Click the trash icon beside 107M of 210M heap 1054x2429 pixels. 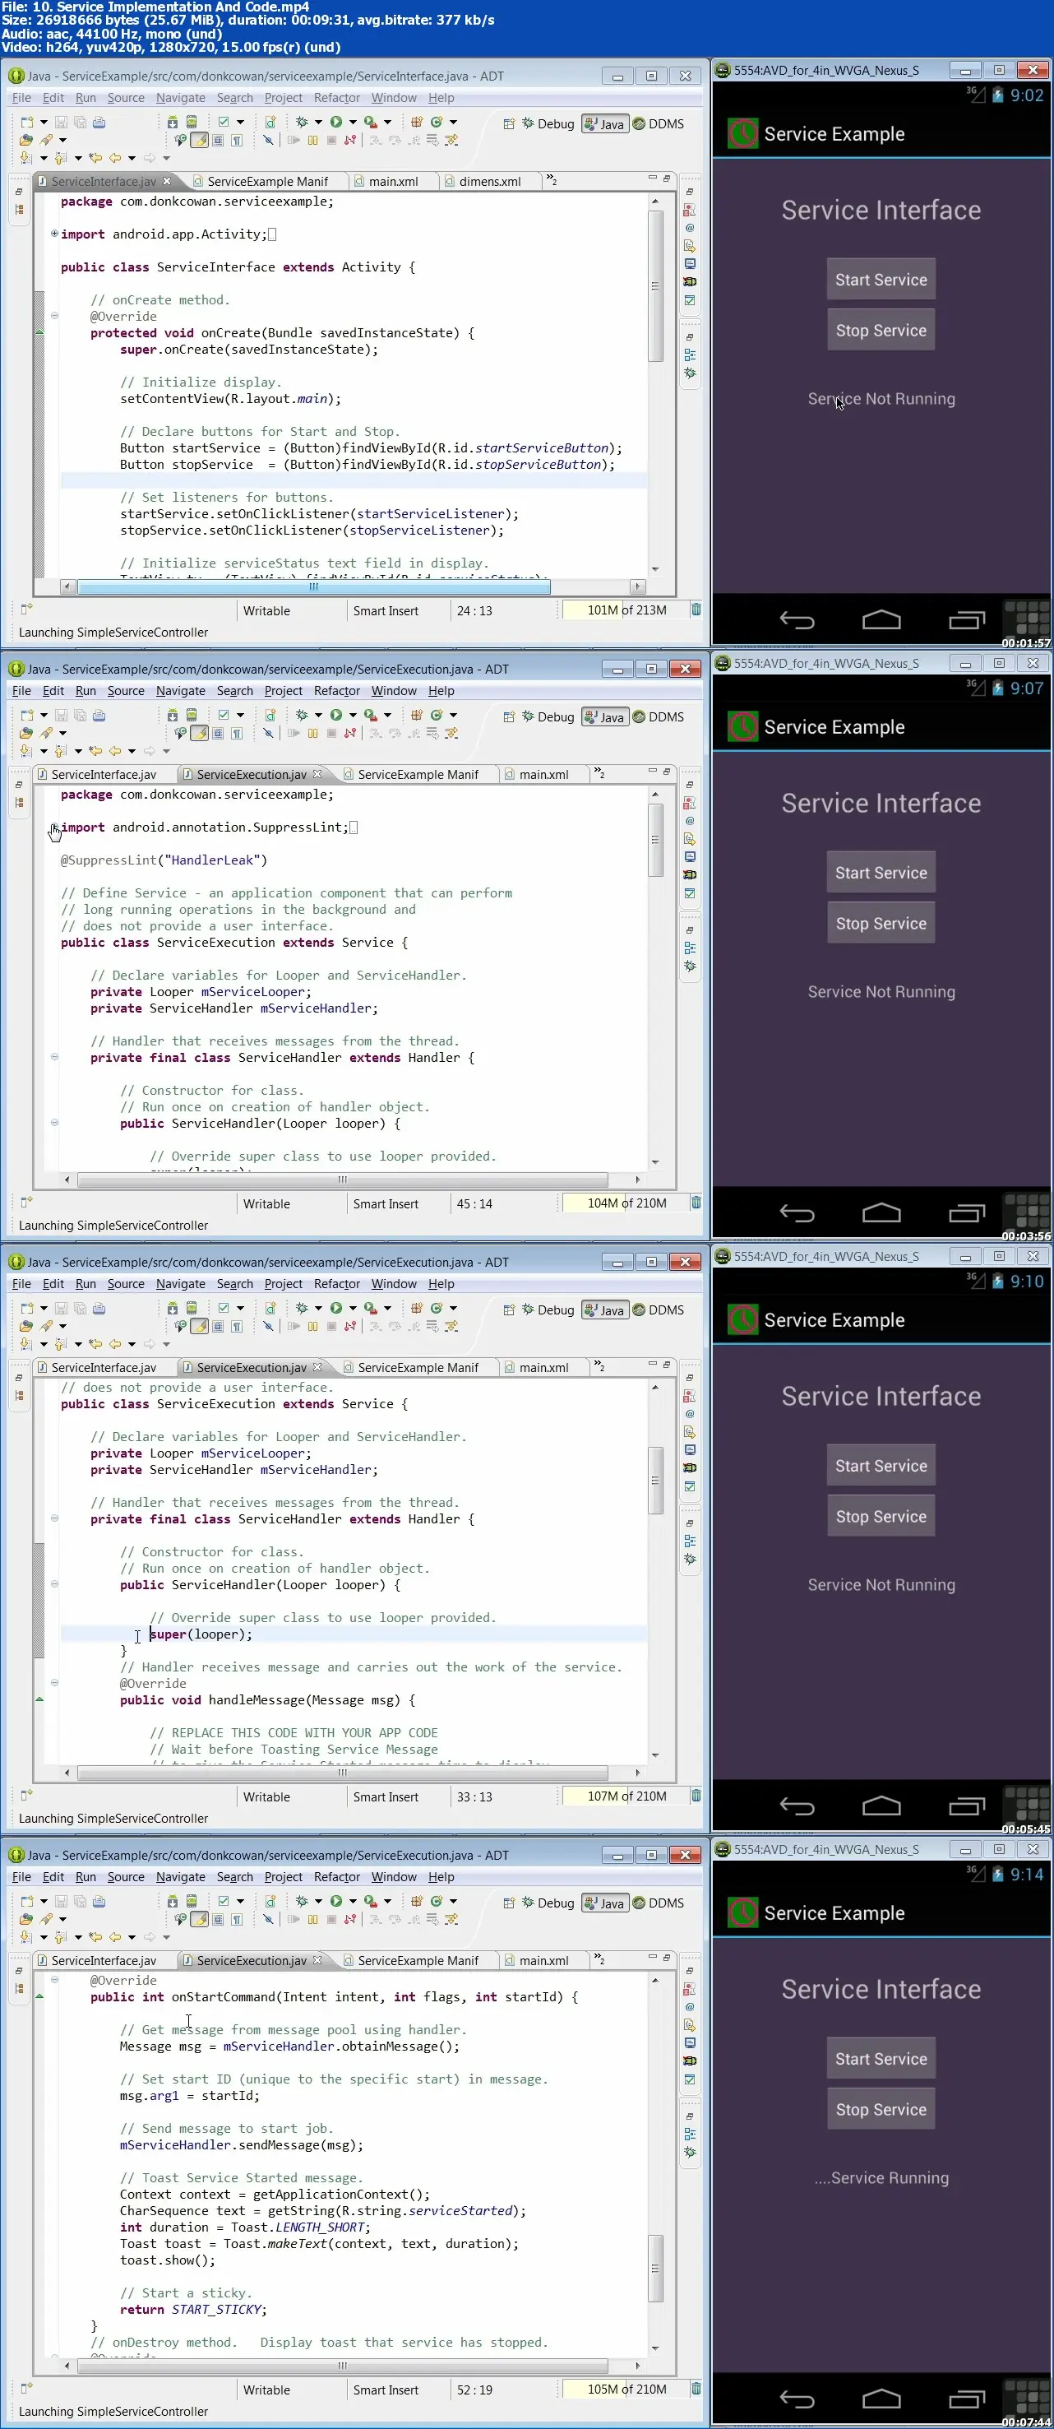pyautogui.click(x=696, y=1796)
